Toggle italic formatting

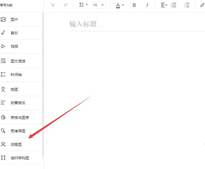tap(147, 5)
